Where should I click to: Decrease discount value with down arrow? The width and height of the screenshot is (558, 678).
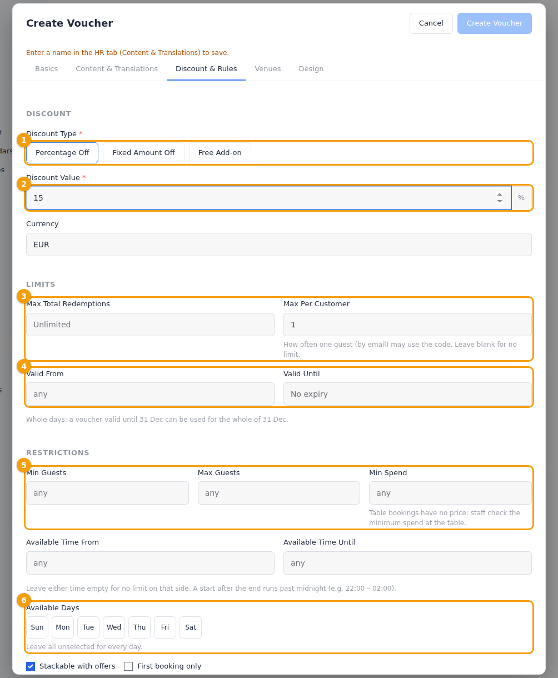coord(500,201)
